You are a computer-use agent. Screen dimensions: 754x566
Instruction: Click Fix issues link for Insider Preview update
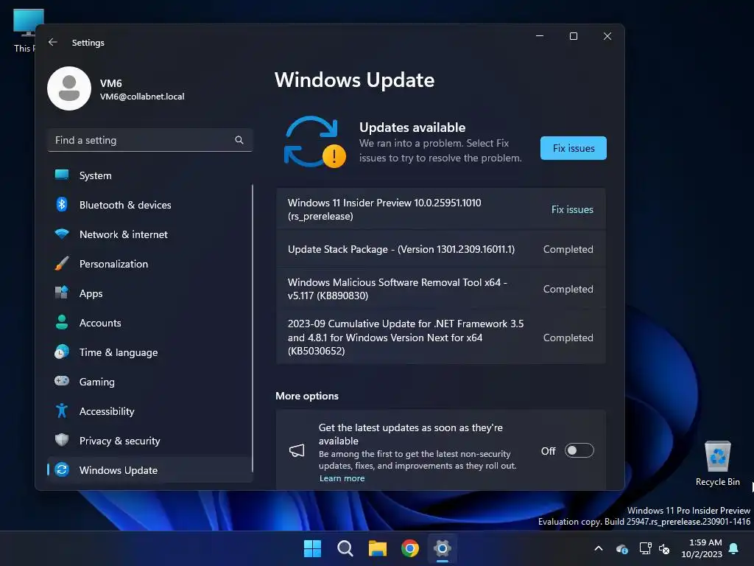(572, 209)
